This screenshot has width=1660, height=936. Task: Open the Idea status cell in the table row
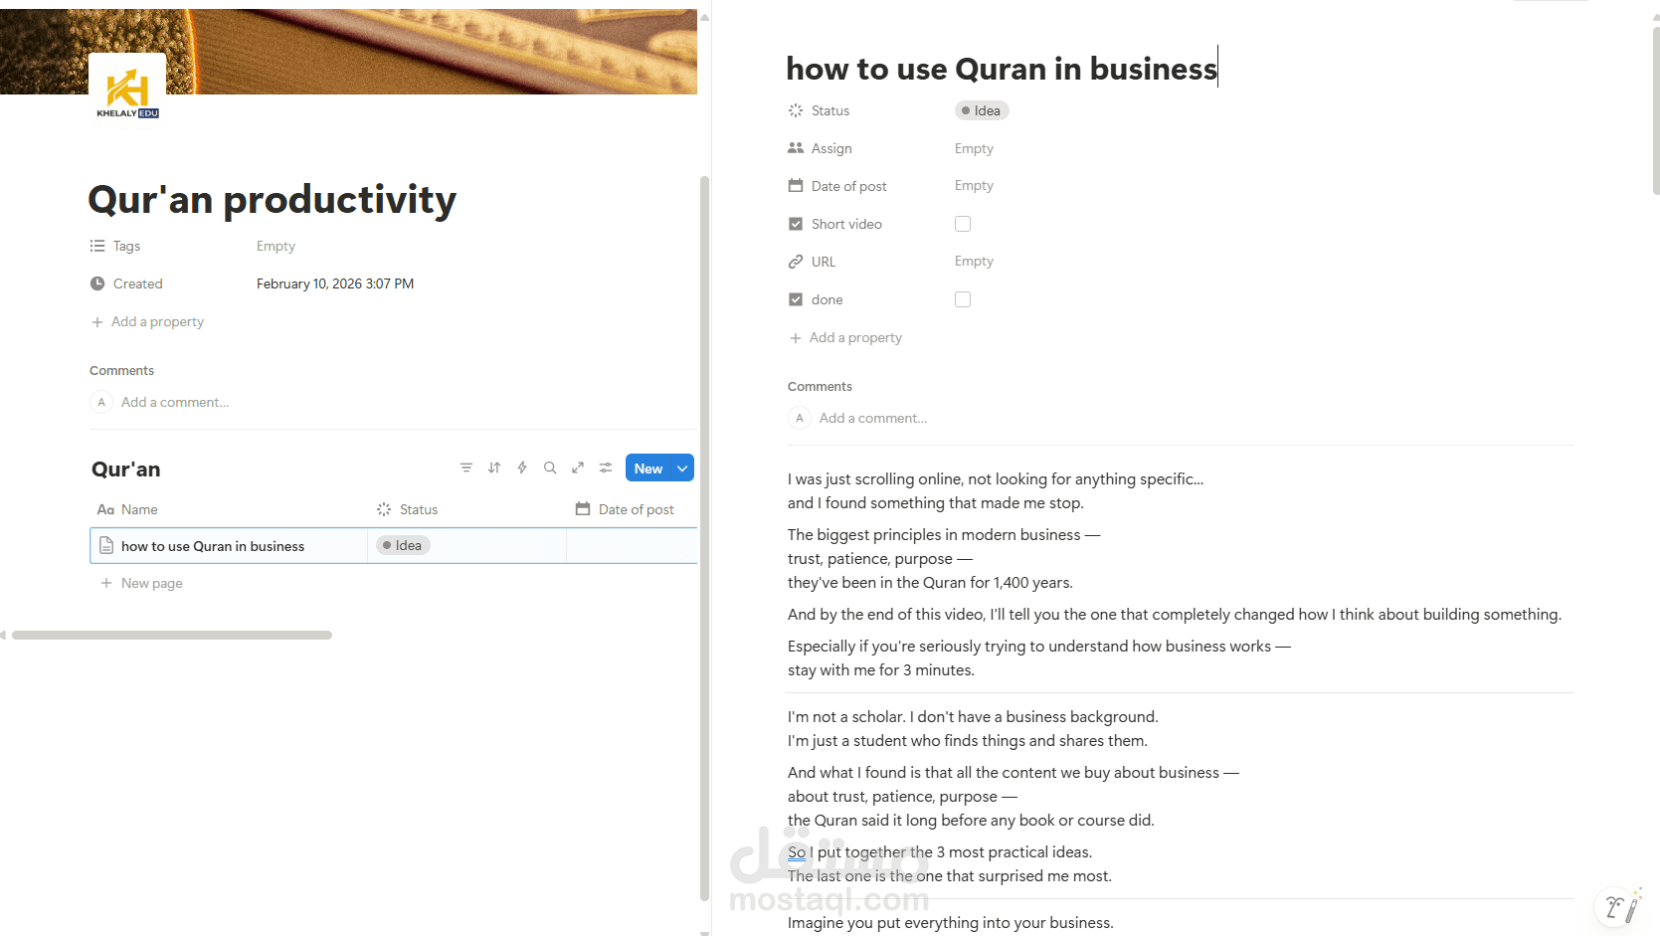click(403, 546)
